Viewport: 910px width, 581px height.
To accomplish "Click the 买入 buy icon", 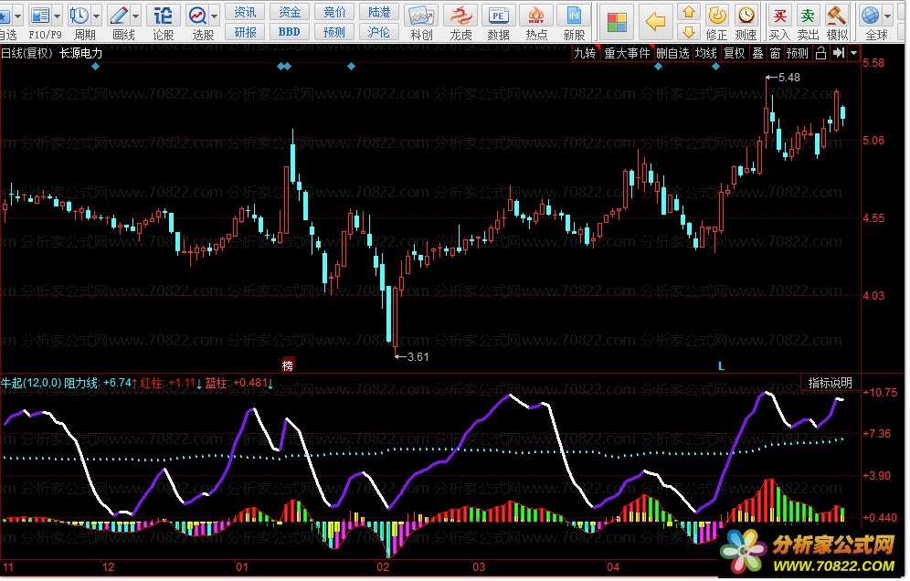I will pyautogui.click(x=780, y=16).
